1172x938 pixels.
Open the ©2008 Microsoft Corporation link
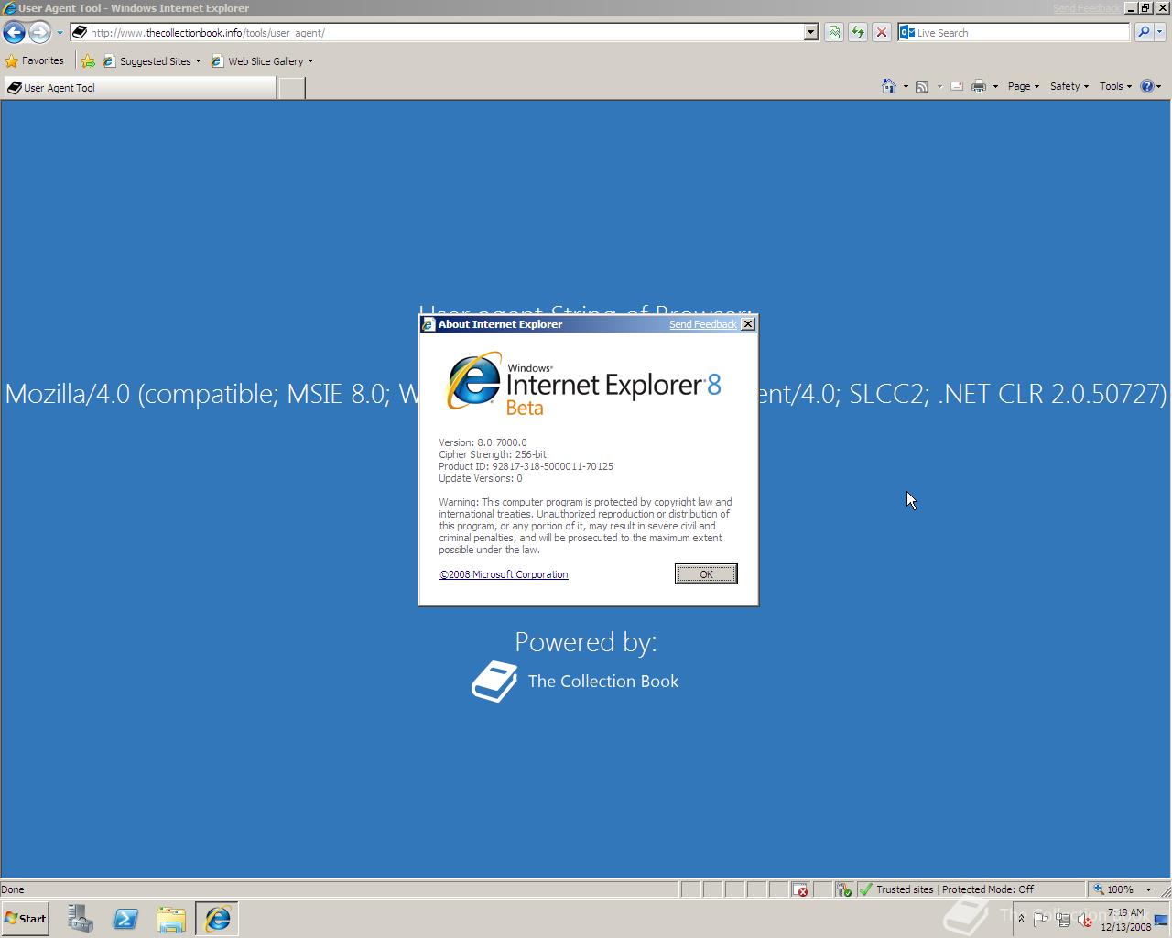click(x=504, y=574)
